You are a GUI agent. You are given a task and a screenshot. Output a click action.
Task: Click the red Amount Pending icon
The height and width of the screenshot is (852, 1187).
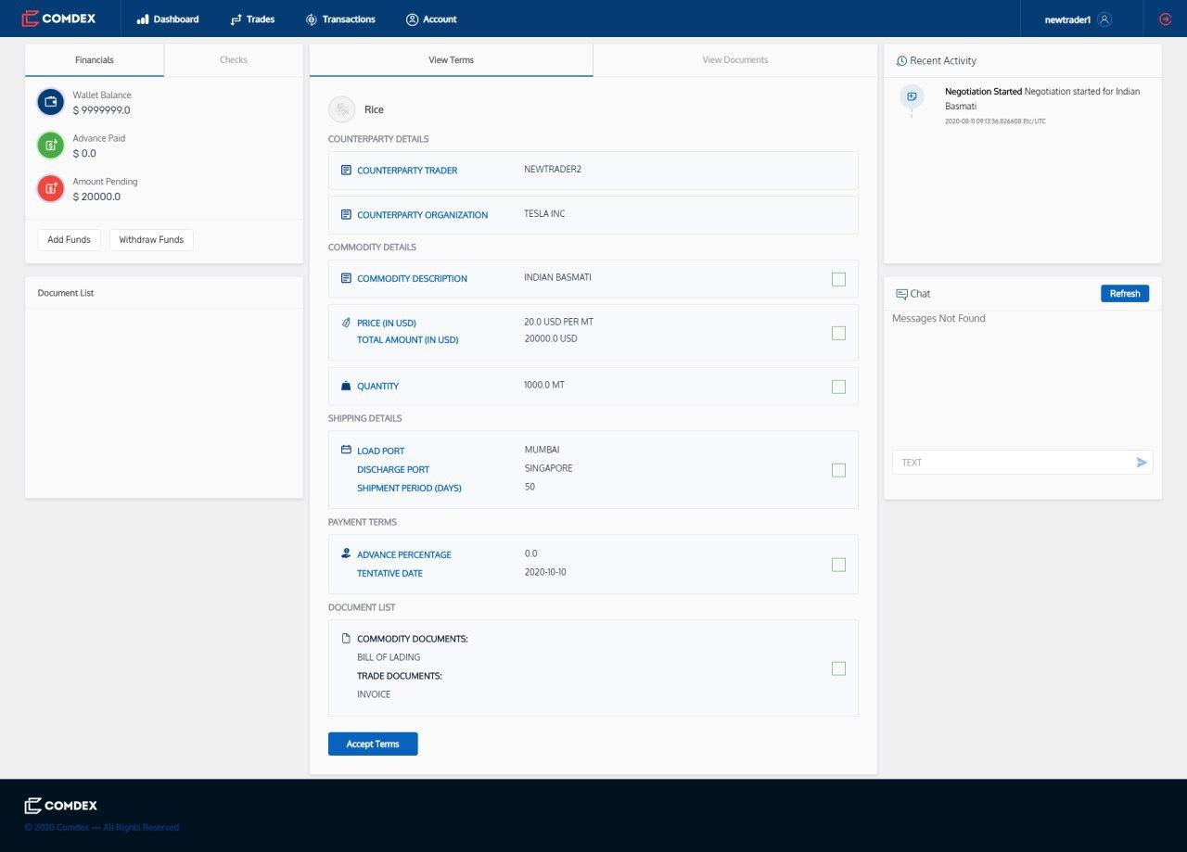50,188
